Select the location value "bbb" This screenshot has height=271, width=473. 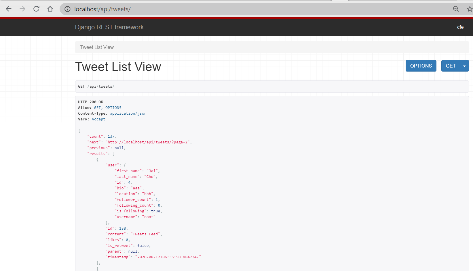click(x=148, y=194)
